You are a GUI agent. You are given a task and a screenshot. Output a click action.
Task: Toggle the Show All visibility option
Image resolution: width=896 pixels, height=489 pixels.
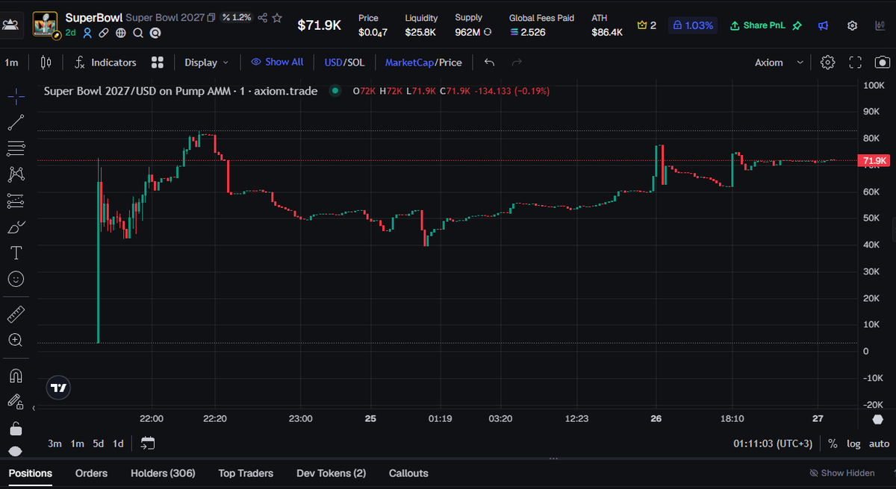point(277,63)
